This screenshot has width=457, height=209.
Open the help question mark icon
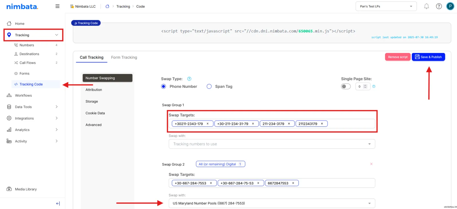click(x=439, y=6)
